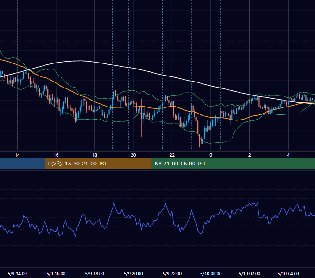Click the 5/9 22:00 time label
The height and width of the screenshot is (278, 315).
[x=172, y=273]
